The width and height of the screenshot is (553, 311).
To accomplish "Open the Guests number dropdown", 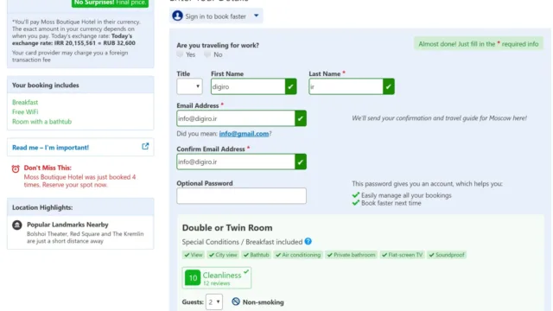I will (214, 301).
